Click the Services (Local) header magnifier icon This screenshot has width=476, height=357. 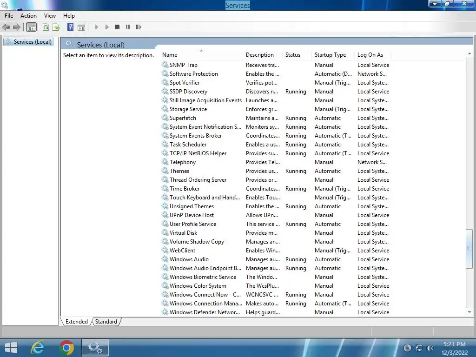tap(69, 44)
